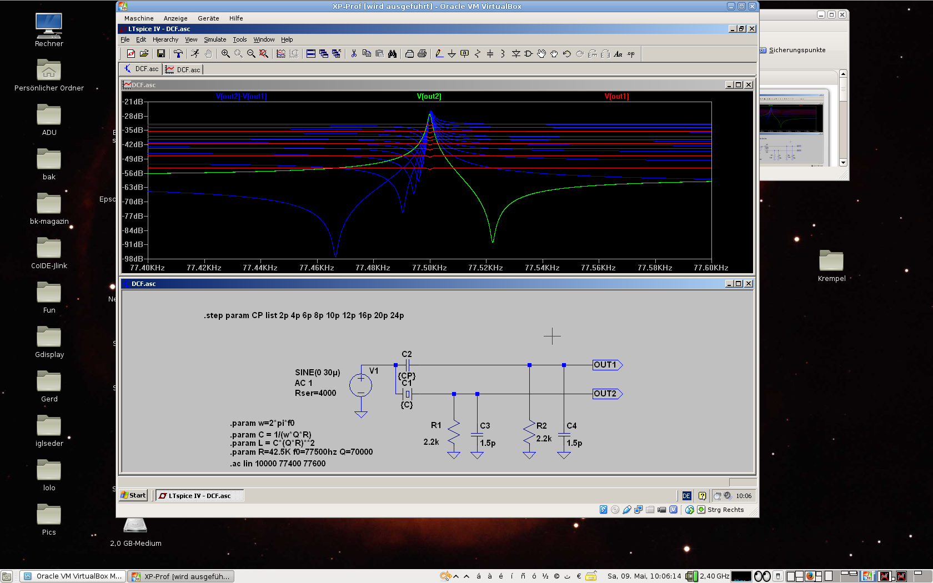Select the Place Diode tool
Screen dimensions: 933x583
point(516,54)
